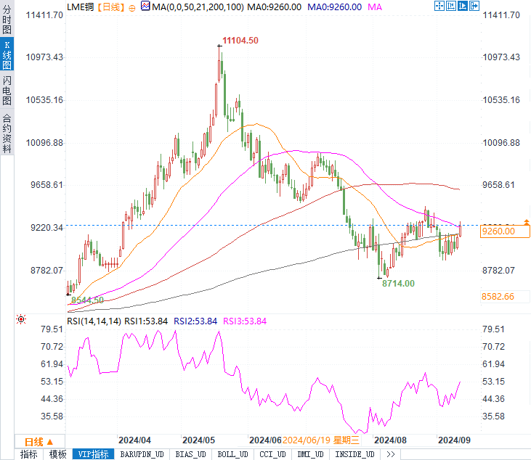Click the 9260.00 current price box
Screen dimensions: 531x460
pos(505,231)
